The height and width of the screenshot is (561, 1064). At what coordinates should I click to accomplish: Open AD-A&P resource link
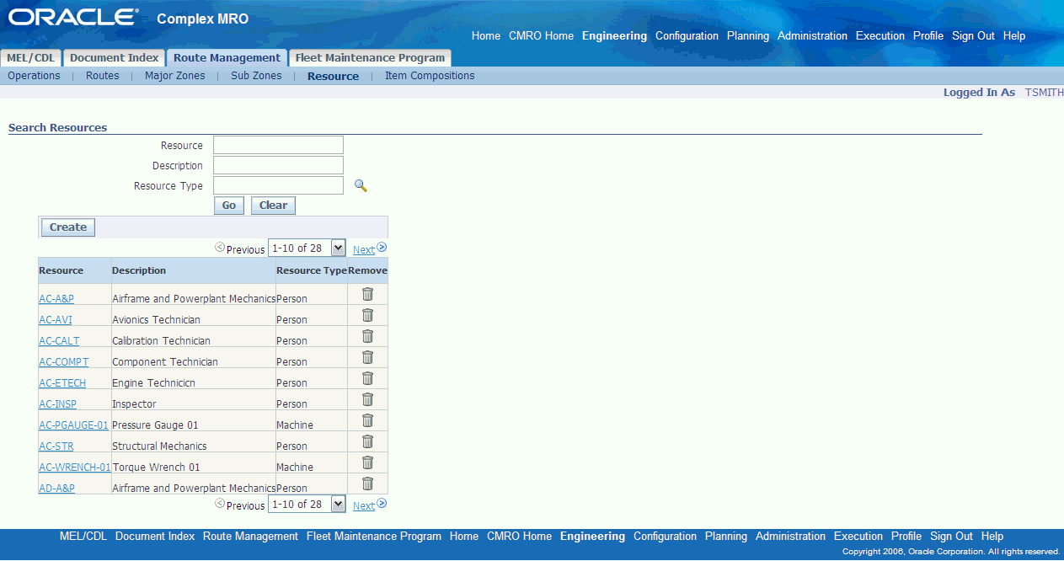click(56, 489)
